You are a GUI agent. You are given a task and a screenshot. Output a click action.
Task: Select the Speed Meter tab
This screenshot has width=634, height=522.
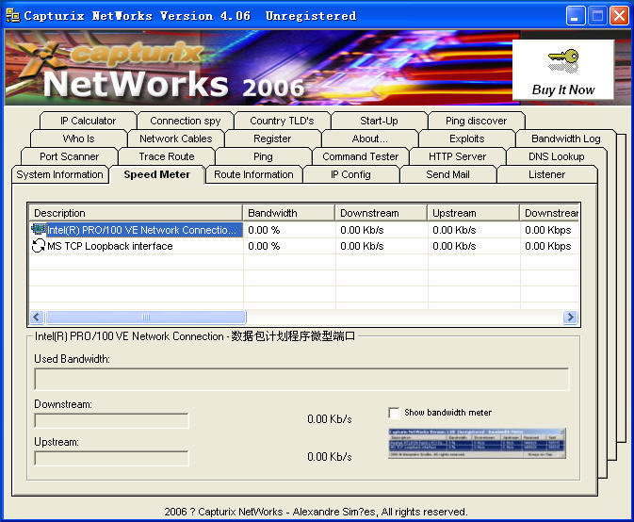coord(157,174)
